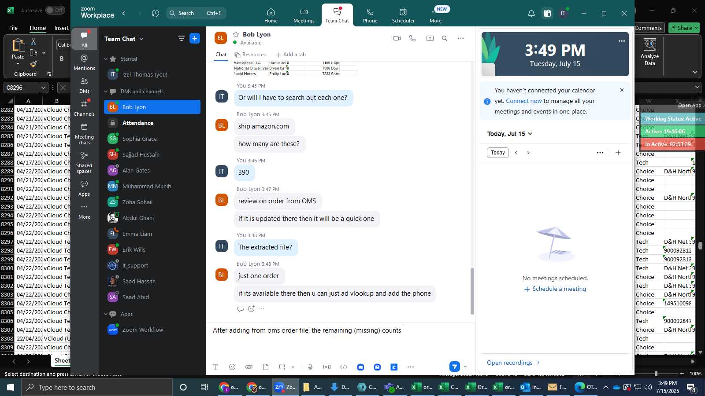
Task: Open Sophia Grace conversation
Action: [152, 139]
